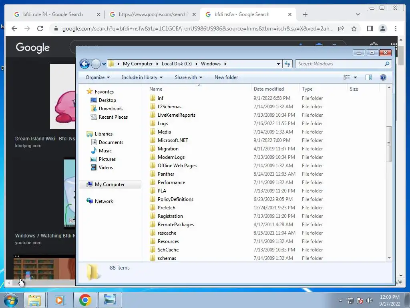Select Desktop in navigation pane

(x=107, y=100)
